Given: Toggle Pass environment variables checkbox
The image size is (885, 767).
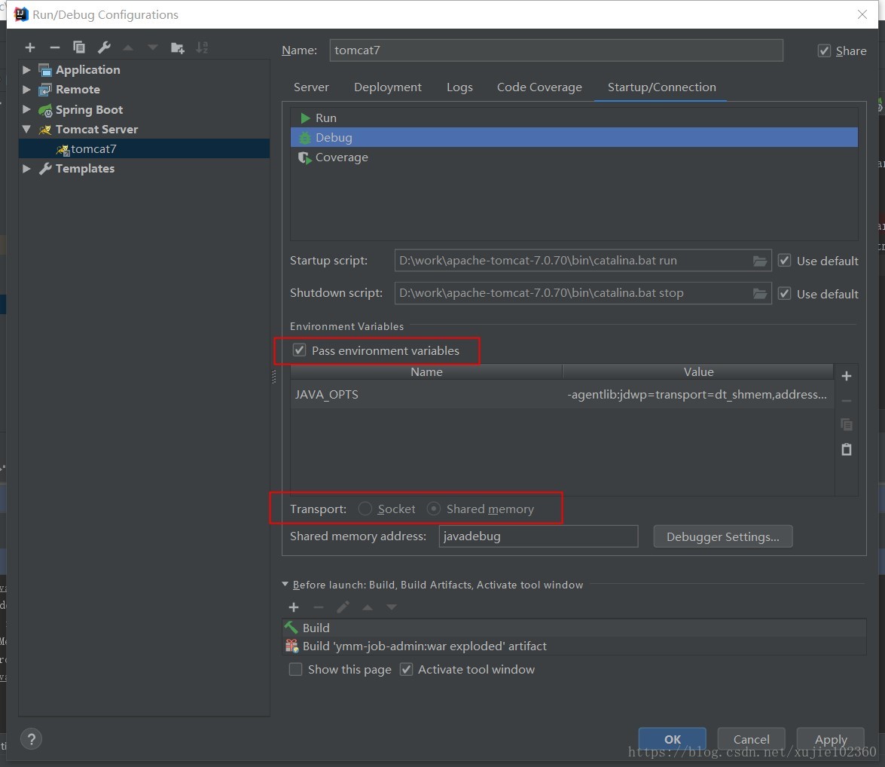Looking at the screenshot, I should click(299, 350).
